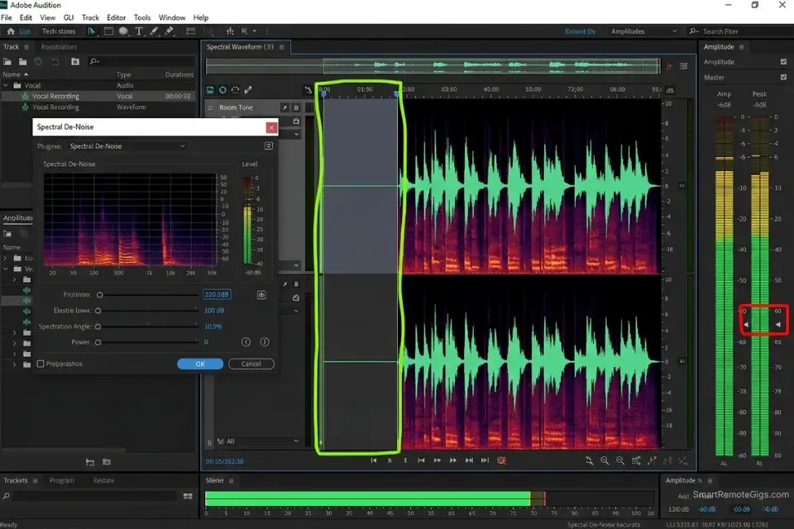The width and height of the screenshot is (794, 529).
Task: Select the arrow selection tool
Action: click(x=92, y=31)
